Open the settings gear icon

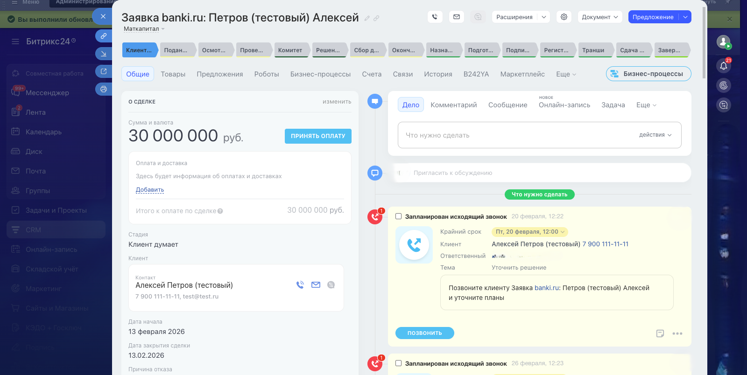[x=564, y=17]
